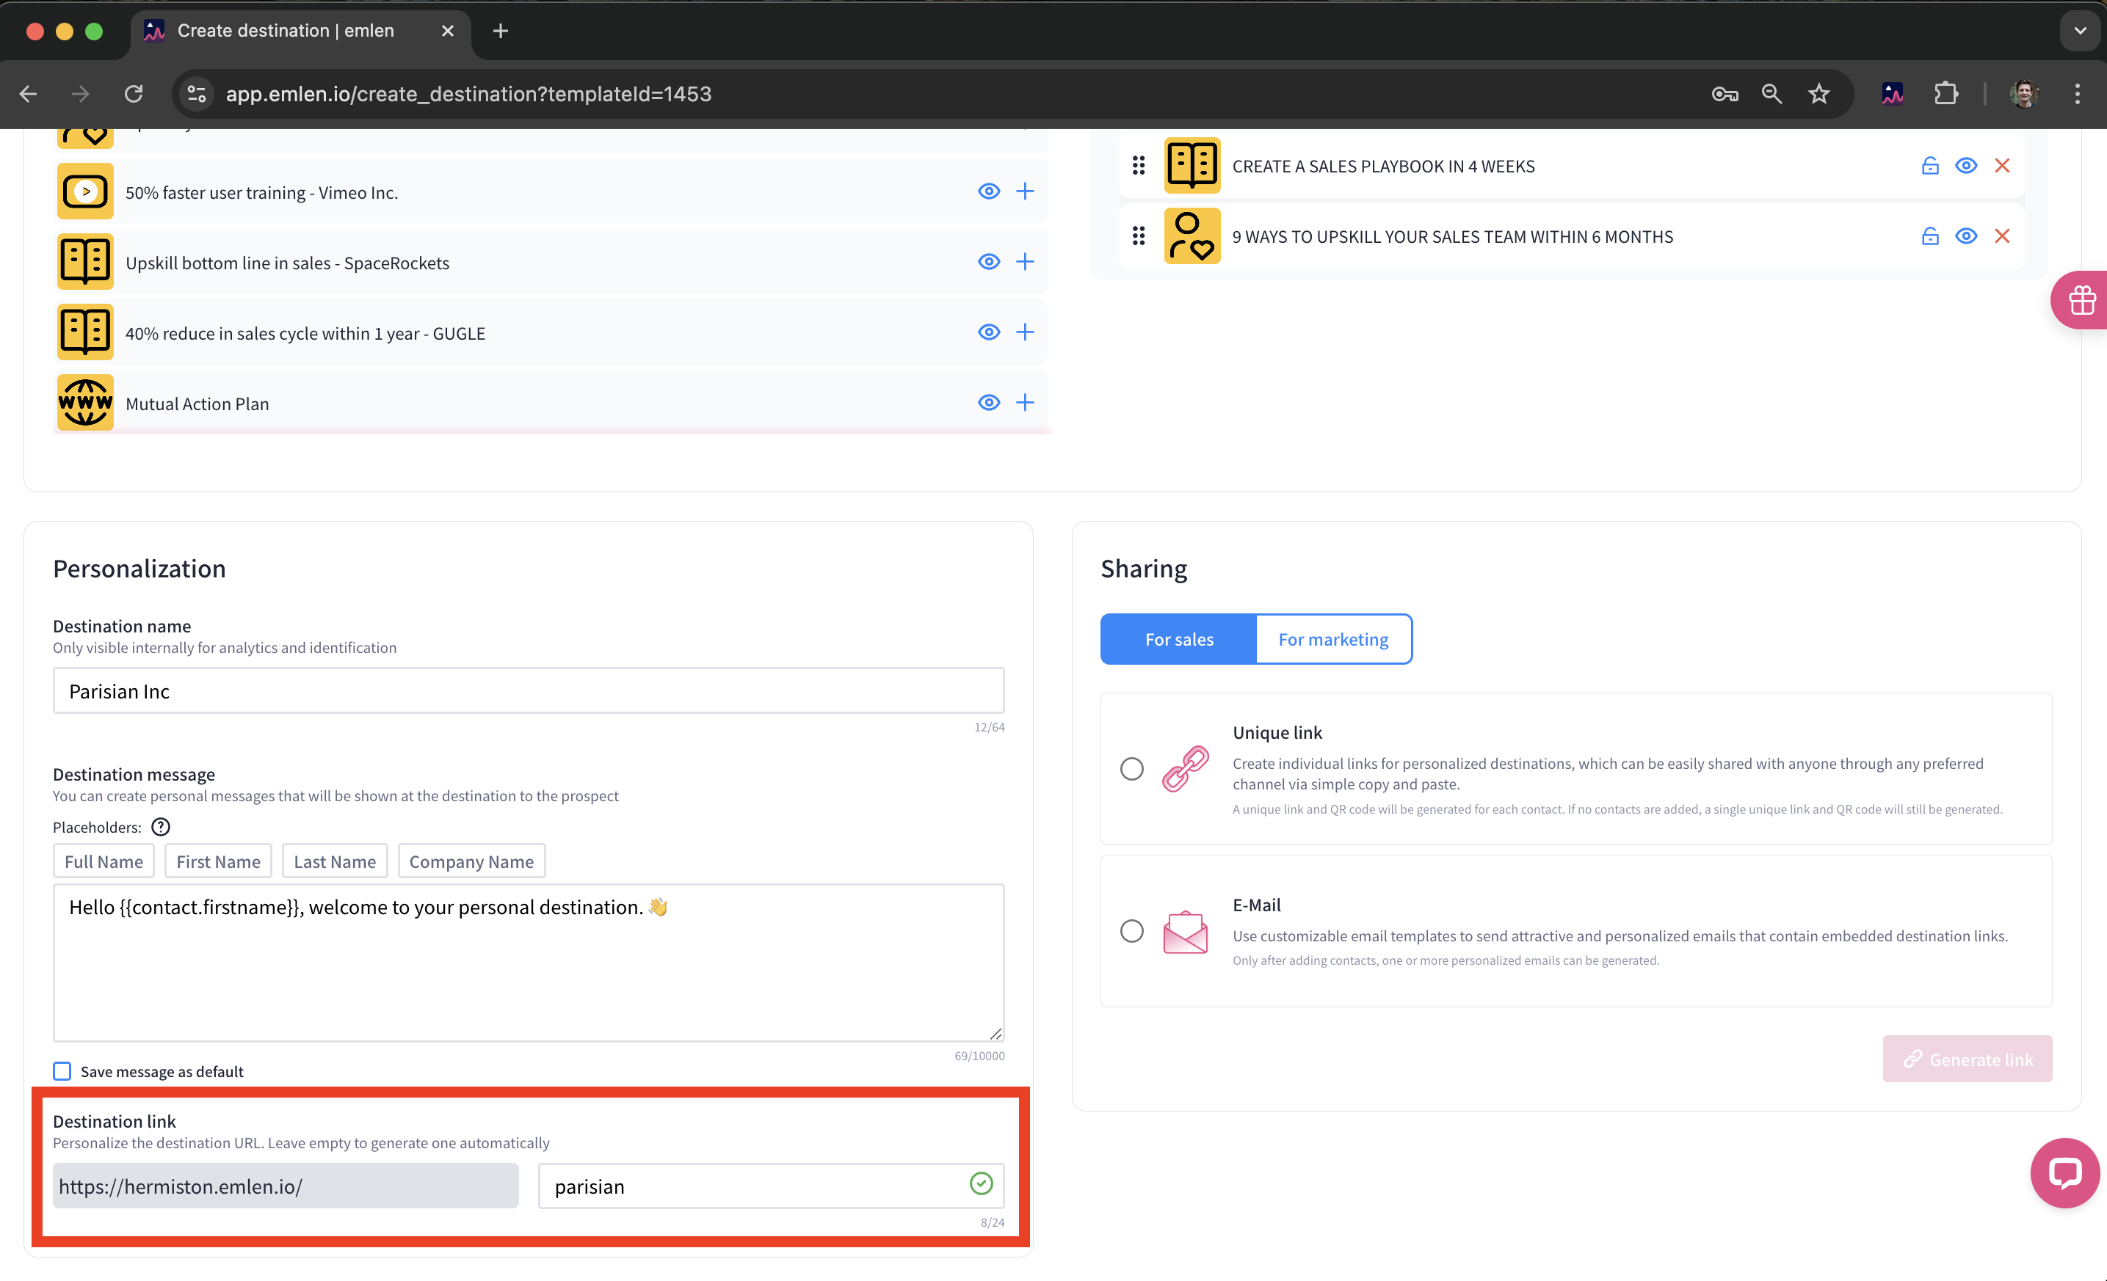
Task: Select the Unique link sharing option
Action: [1131, 769]
